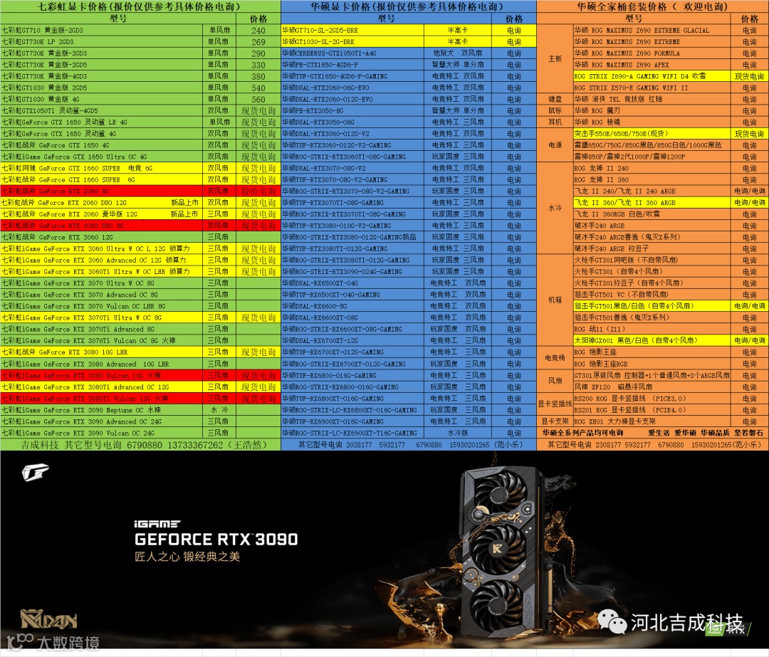Image resolution: width=769 pixels, height=657 pixels.
Task: Select the cell 七彩虹GT730K LP 2GD3
Action: 102,42
